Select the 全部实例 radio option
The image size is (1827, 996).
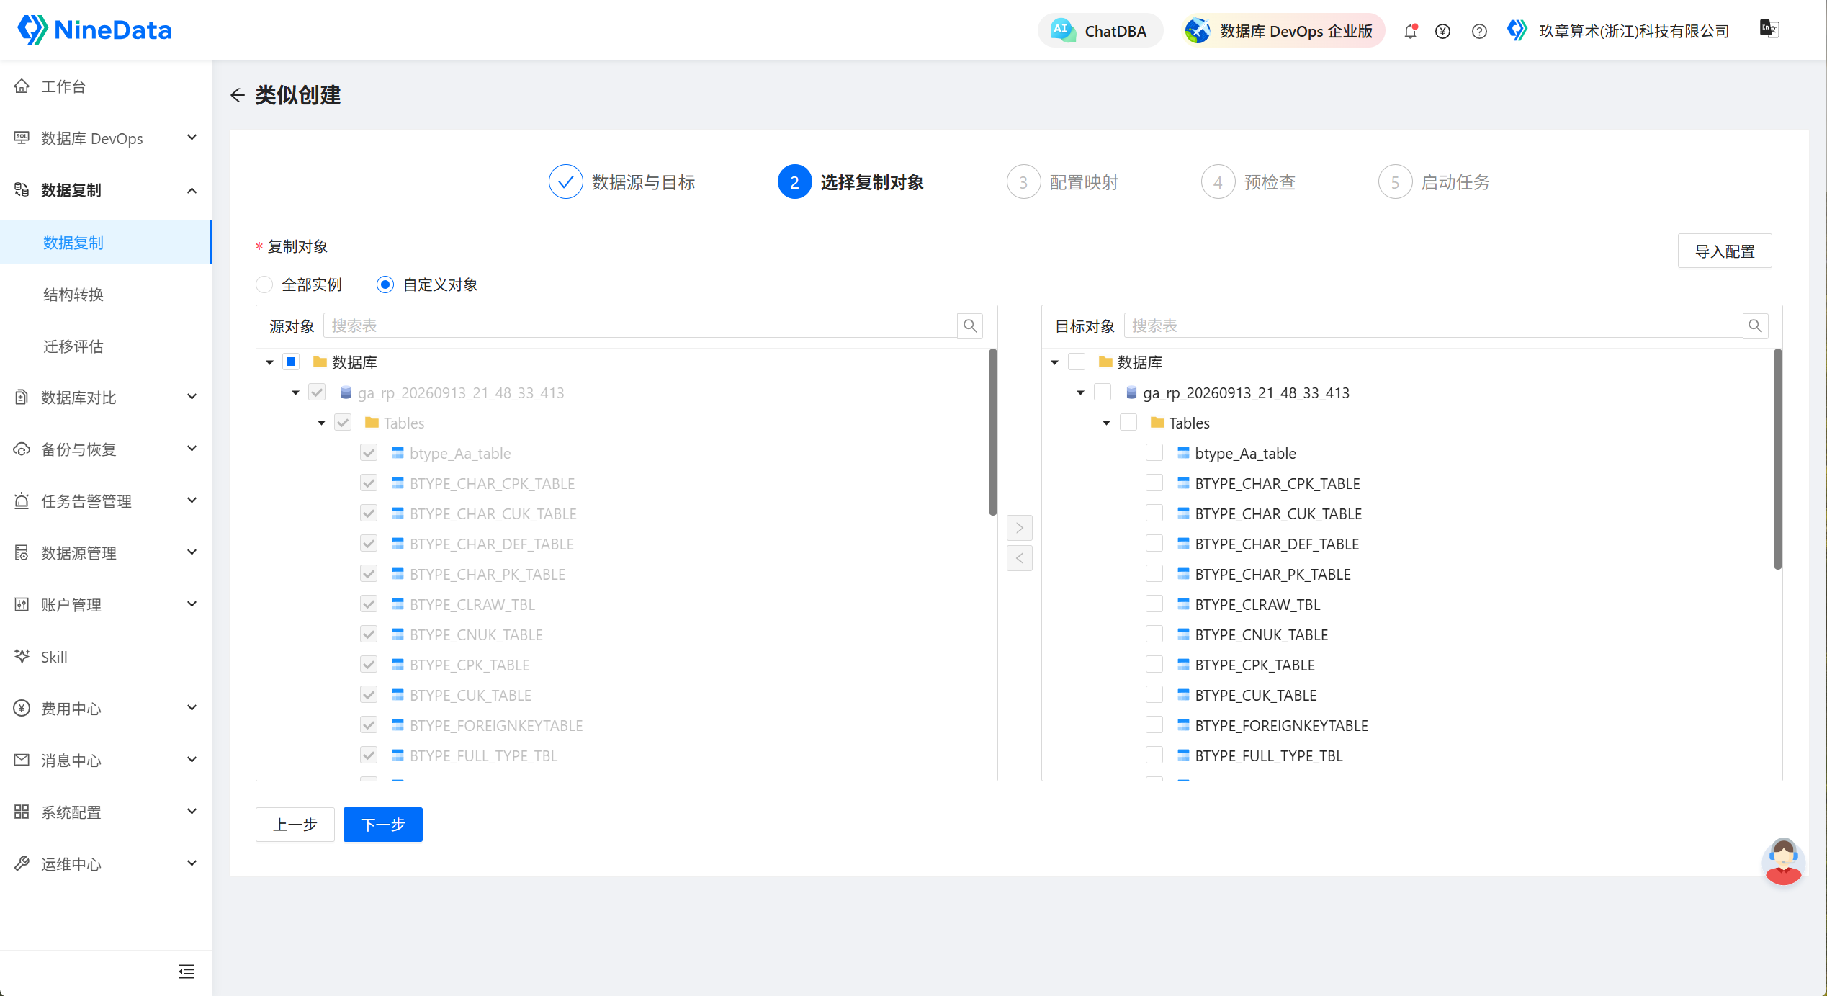264,284
